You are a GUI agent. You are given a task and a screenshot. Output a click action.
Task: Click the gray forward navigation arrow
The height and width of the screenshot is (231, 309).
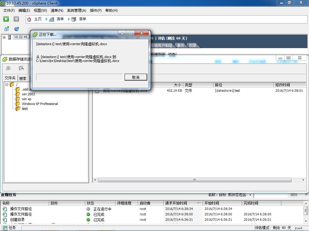click(x=16, y=19)
